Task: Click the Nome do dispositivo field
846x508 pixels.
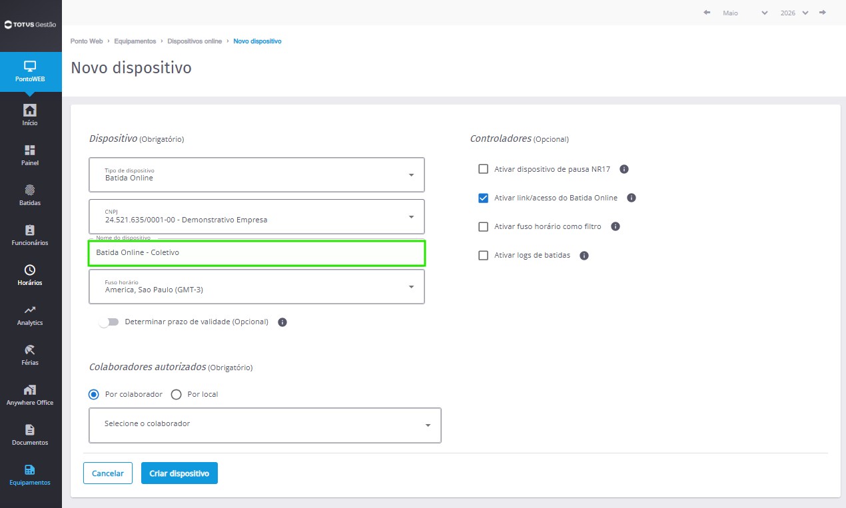Action: click(256, 253)
